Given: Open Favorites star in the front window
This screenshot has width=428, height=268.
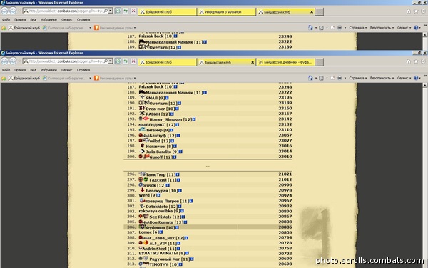Looking at the screenshot, I should pyautogui.click(x=416, y=61).
